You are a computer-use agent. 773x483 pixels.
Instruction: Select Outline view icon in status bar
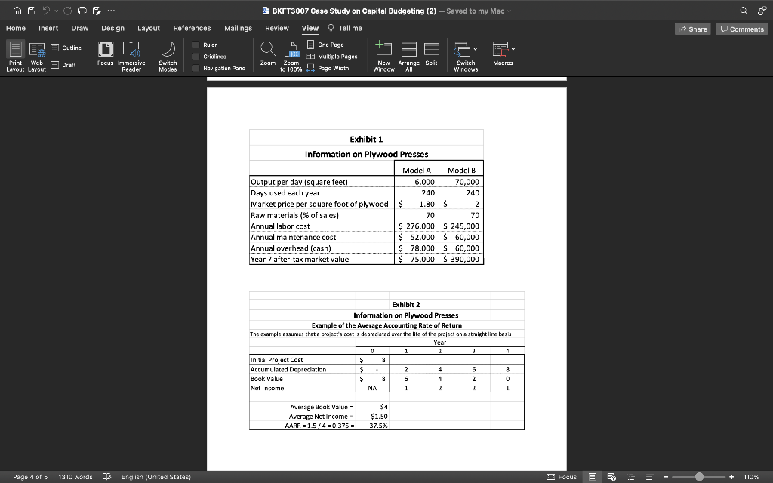(x=631, y=477)
